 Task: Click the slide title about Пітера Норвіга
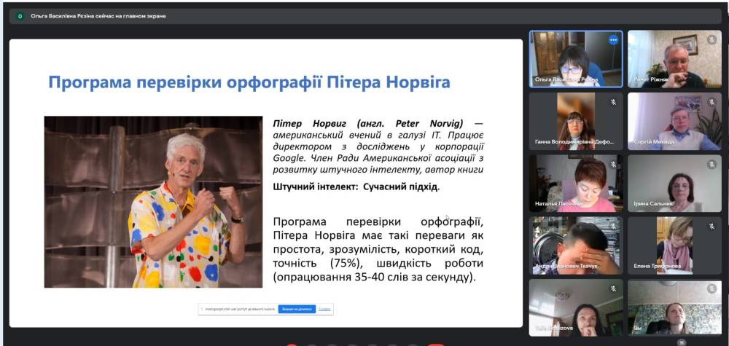(x=249, y=82)
